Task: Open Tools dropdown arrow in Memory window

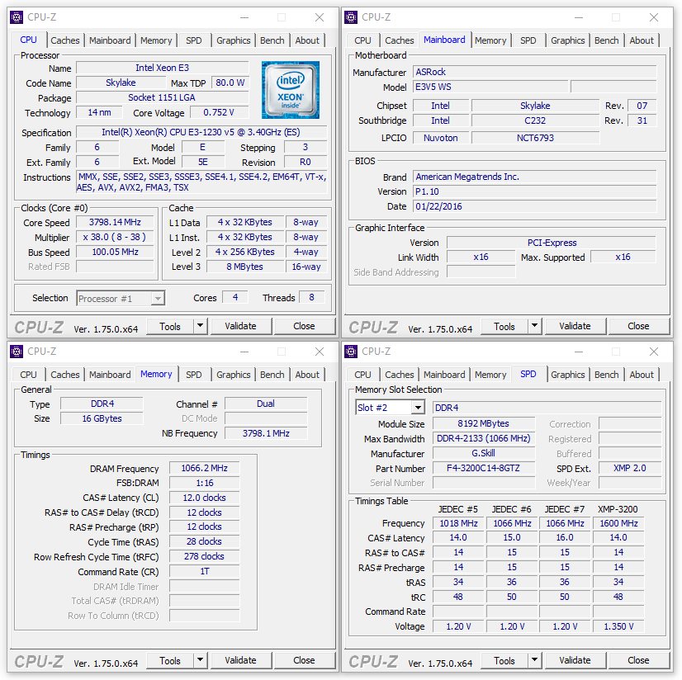Action: point(200,660)
